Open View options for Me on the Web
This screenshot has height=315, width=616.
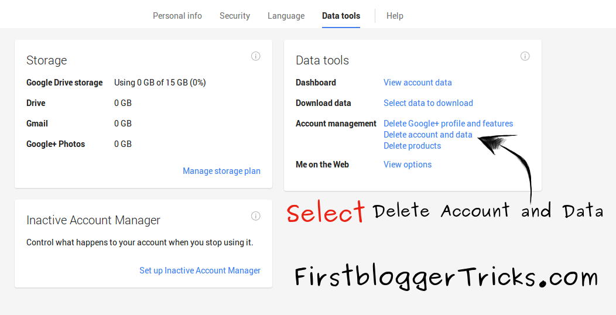(x=408, y=165)
